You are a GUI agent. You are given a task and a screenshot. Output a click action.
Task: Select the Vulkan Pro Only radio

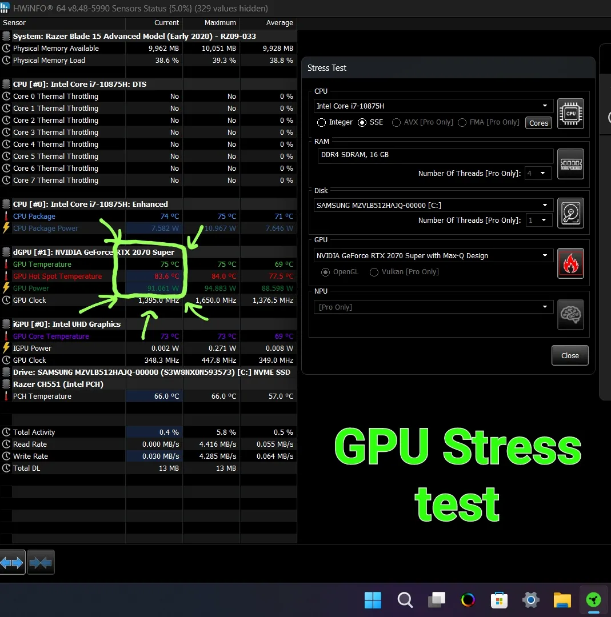tap(374, 272)
